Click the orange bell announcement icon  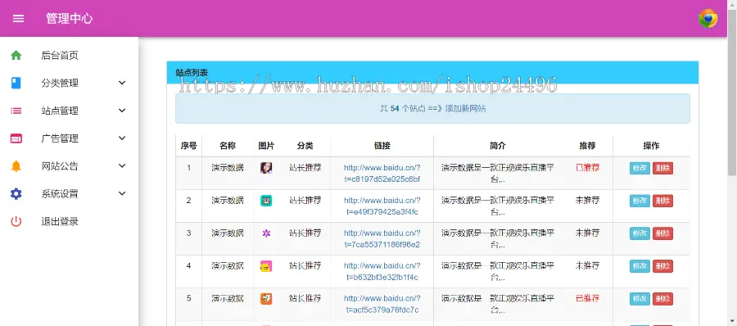pyautogui.click(x=16, y=166)
